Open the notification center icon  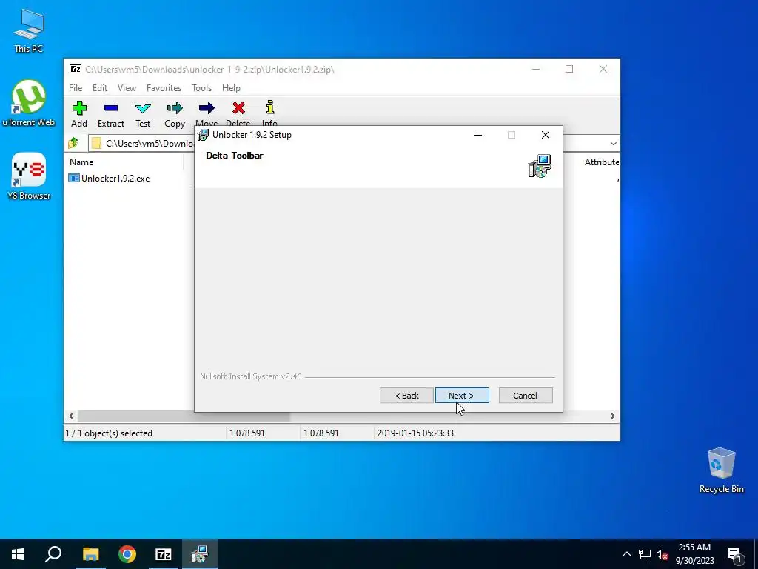pos(734,554)
